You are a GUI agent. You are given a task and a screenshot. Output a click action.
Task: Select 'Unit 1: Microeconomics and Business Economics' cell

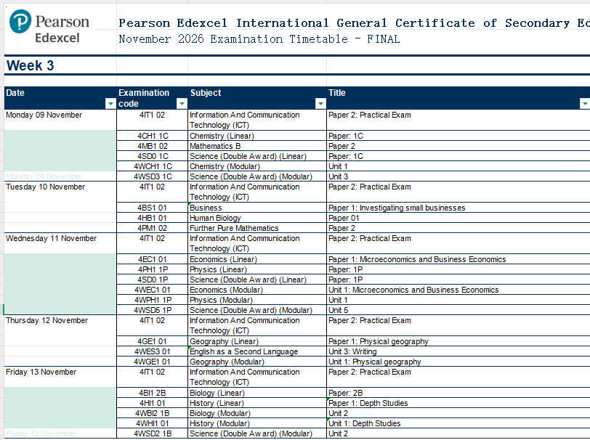coord(458,290)
